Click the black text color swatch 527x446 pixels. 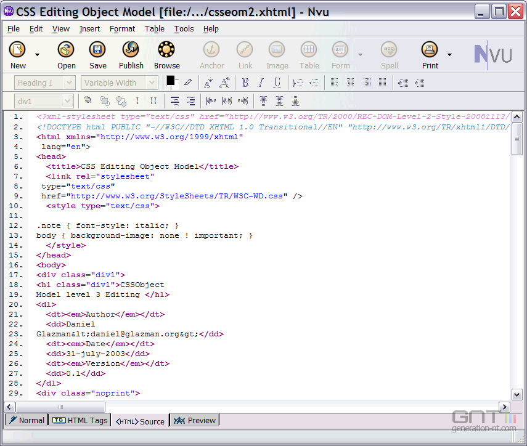coord(171,81)
